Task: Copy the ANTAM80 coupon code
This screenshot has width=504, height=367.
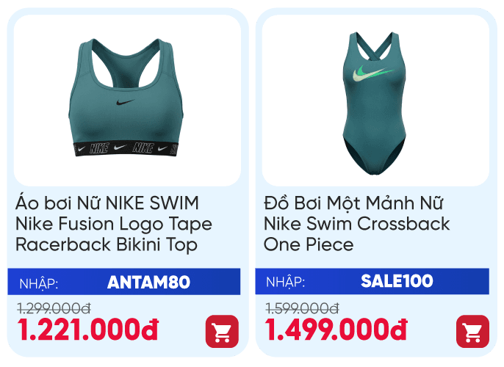Action: 148,283
